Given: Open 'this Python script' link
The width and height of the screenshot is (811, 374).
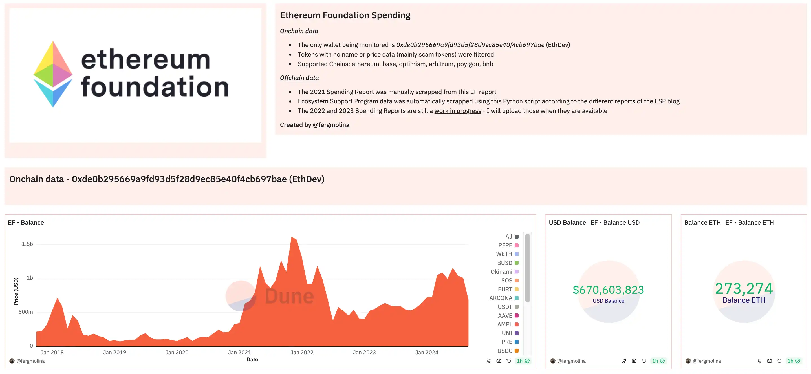Looking at the screenshot, I should coord(515,101).
